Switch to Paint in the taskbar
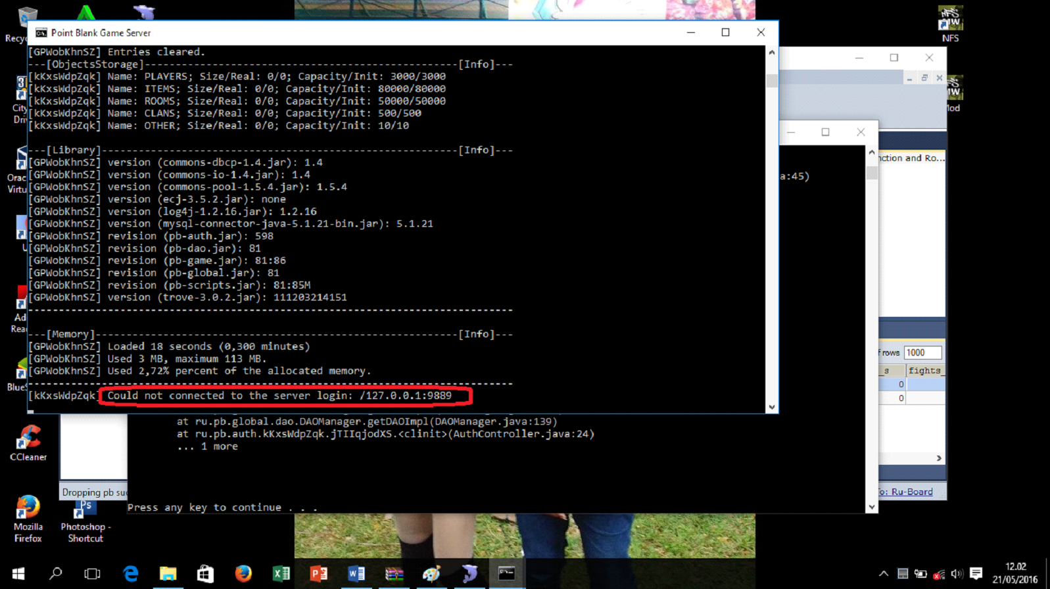 [x=431, y=574]
